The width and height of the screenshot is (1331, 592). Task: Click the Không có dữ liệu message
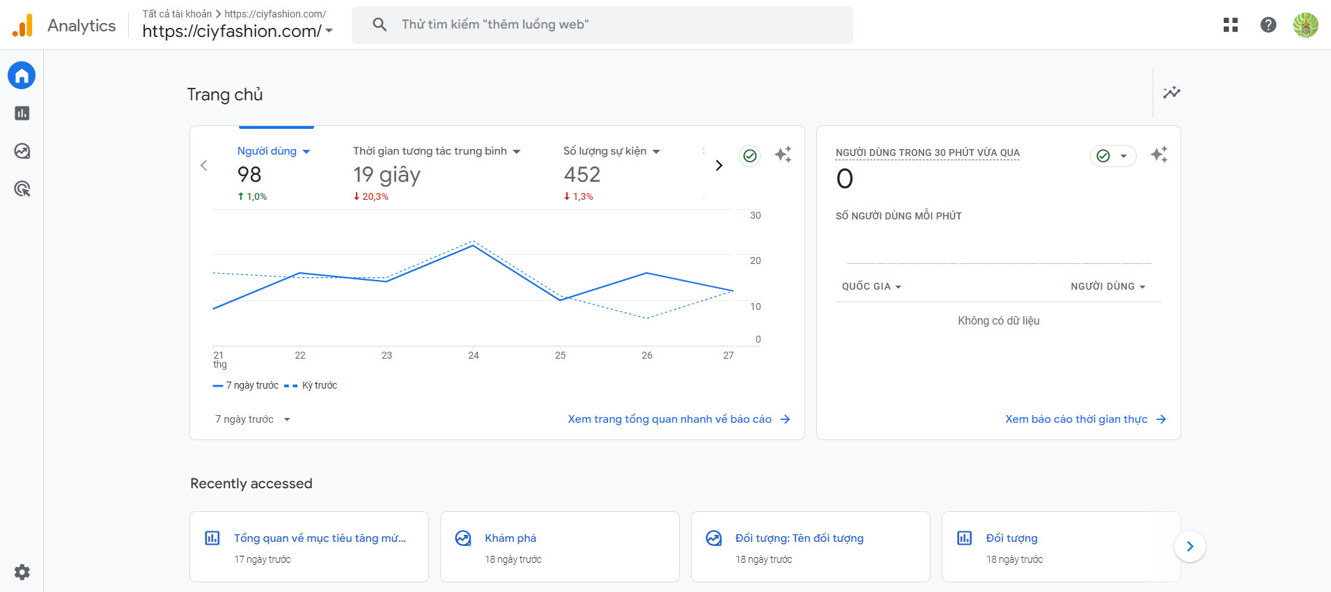tap(999, 320)
